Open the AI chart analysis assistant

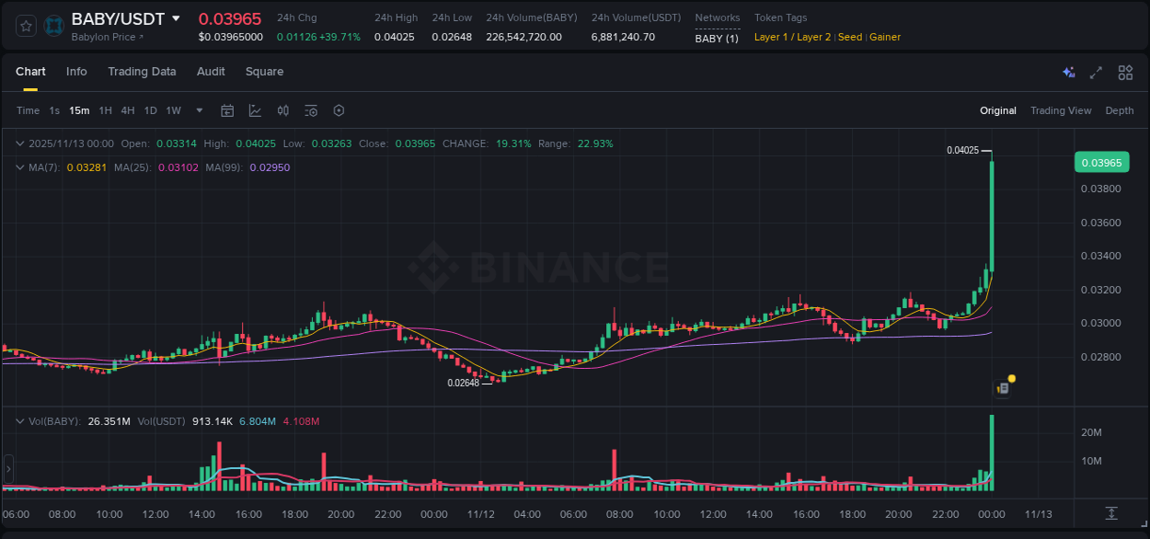tap(1067, 72)
